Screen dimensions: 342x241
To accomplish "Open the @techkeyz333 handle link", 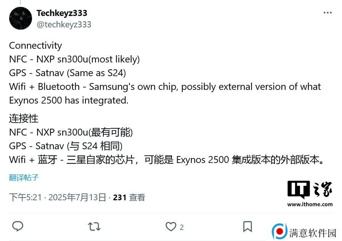I will pos(64,25).
